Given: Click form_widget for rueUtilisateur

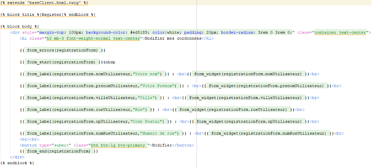Looking at the screenshot, I should pyautogui.click(x=234, y=109).
